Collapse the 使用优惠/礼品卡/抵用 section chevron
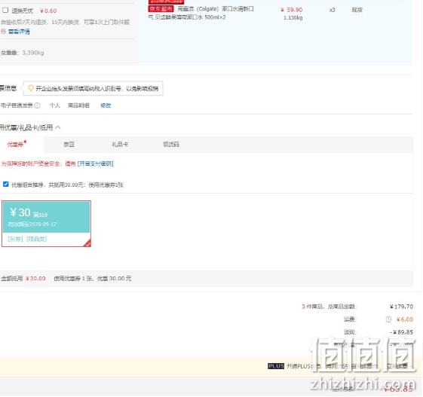 [58, 127]
